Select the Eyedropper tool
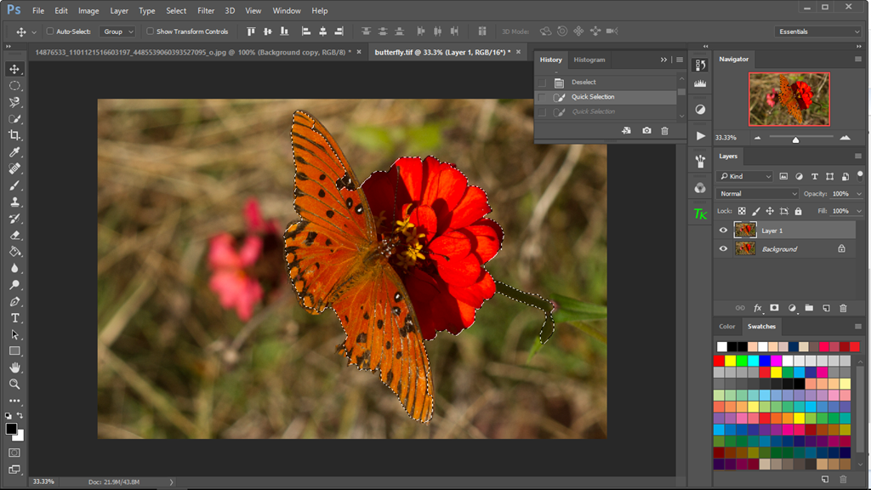Screen dimensions: 871x490 pos(14,152)
